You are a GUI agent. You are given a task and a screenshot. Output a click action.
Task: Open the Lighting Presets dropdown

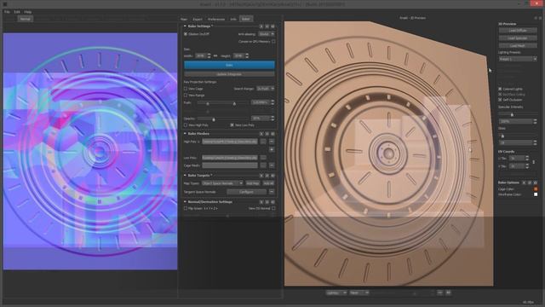pos(518,59)
